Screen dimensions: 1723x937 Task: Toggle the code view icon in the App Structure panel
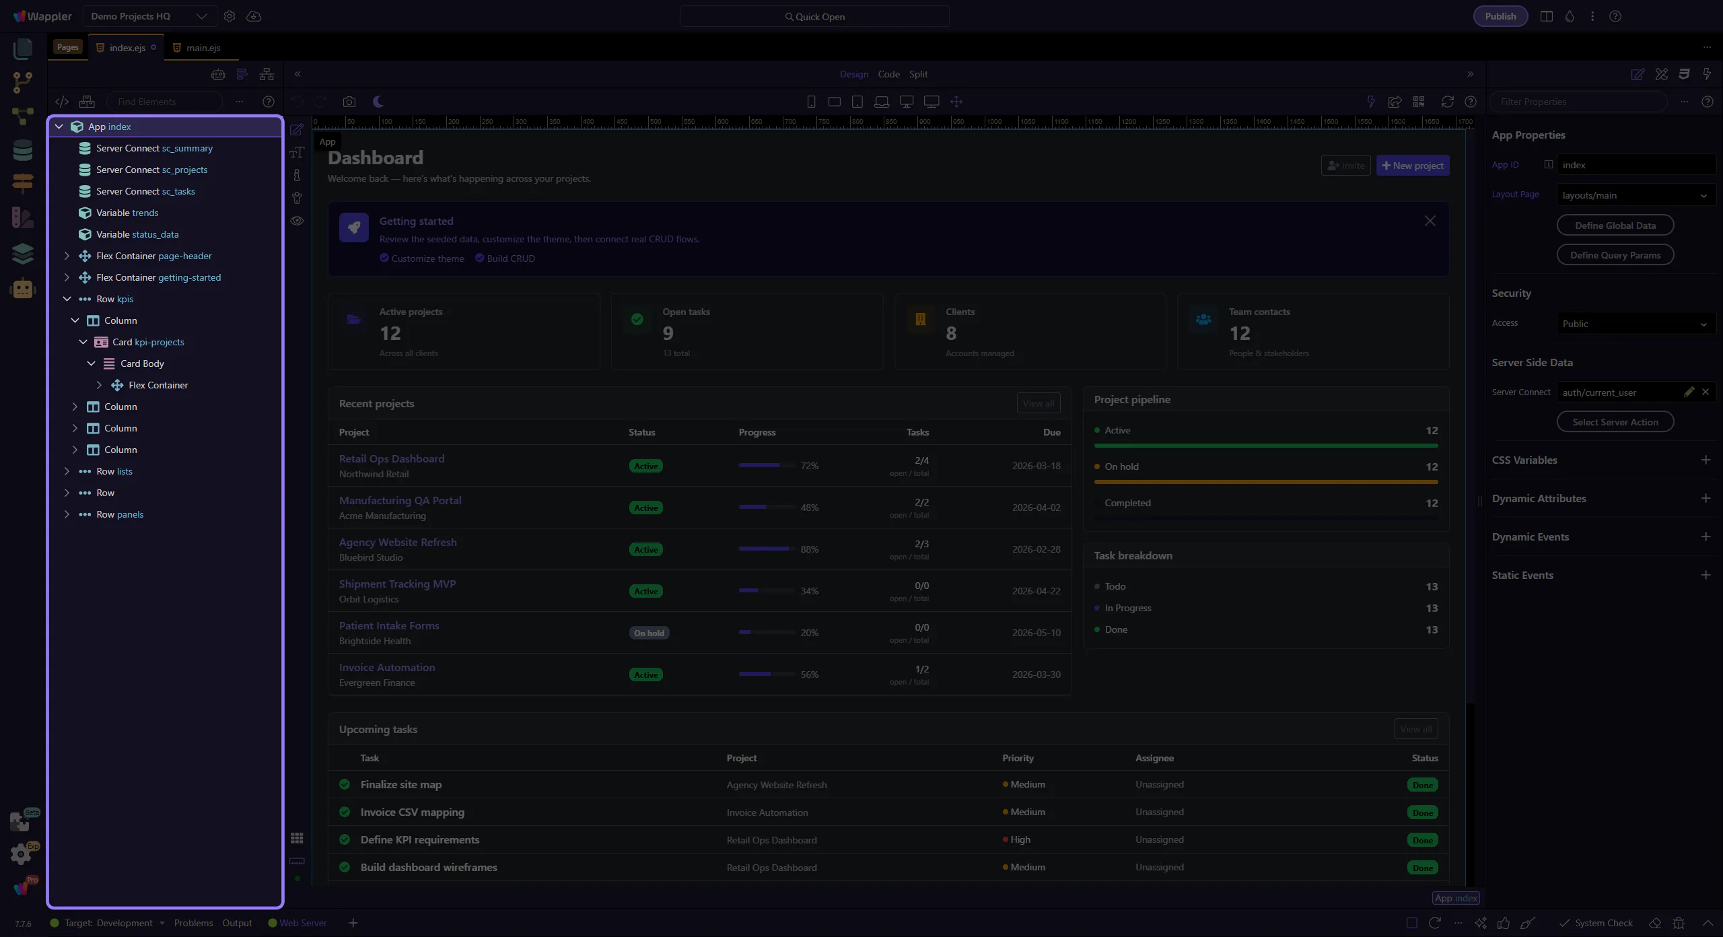coord(62,102)
